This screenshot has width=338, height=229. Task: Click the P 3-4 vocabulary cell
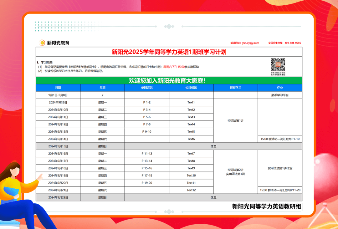click(x=147, y=110)
